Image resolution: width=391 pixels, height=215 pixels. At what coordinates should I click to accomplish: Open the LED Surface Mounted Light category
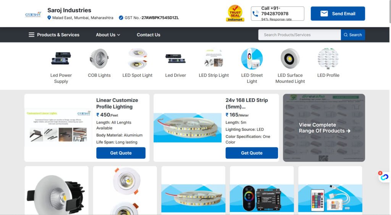[x=290, y=78]
